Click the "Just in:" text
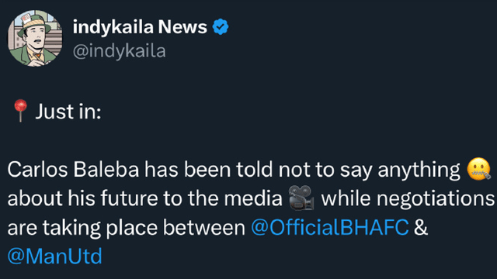Screen dimensions: 497x279 click(x=68, y=112)
